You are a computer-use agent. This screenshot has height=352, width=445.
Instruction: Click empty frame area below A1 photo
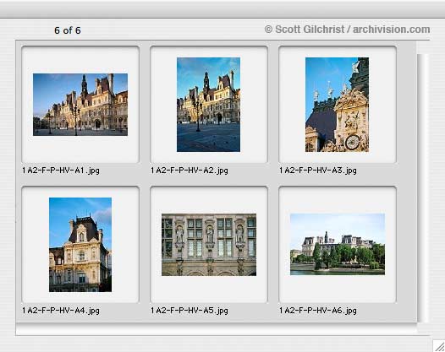(x=80, y=149)
